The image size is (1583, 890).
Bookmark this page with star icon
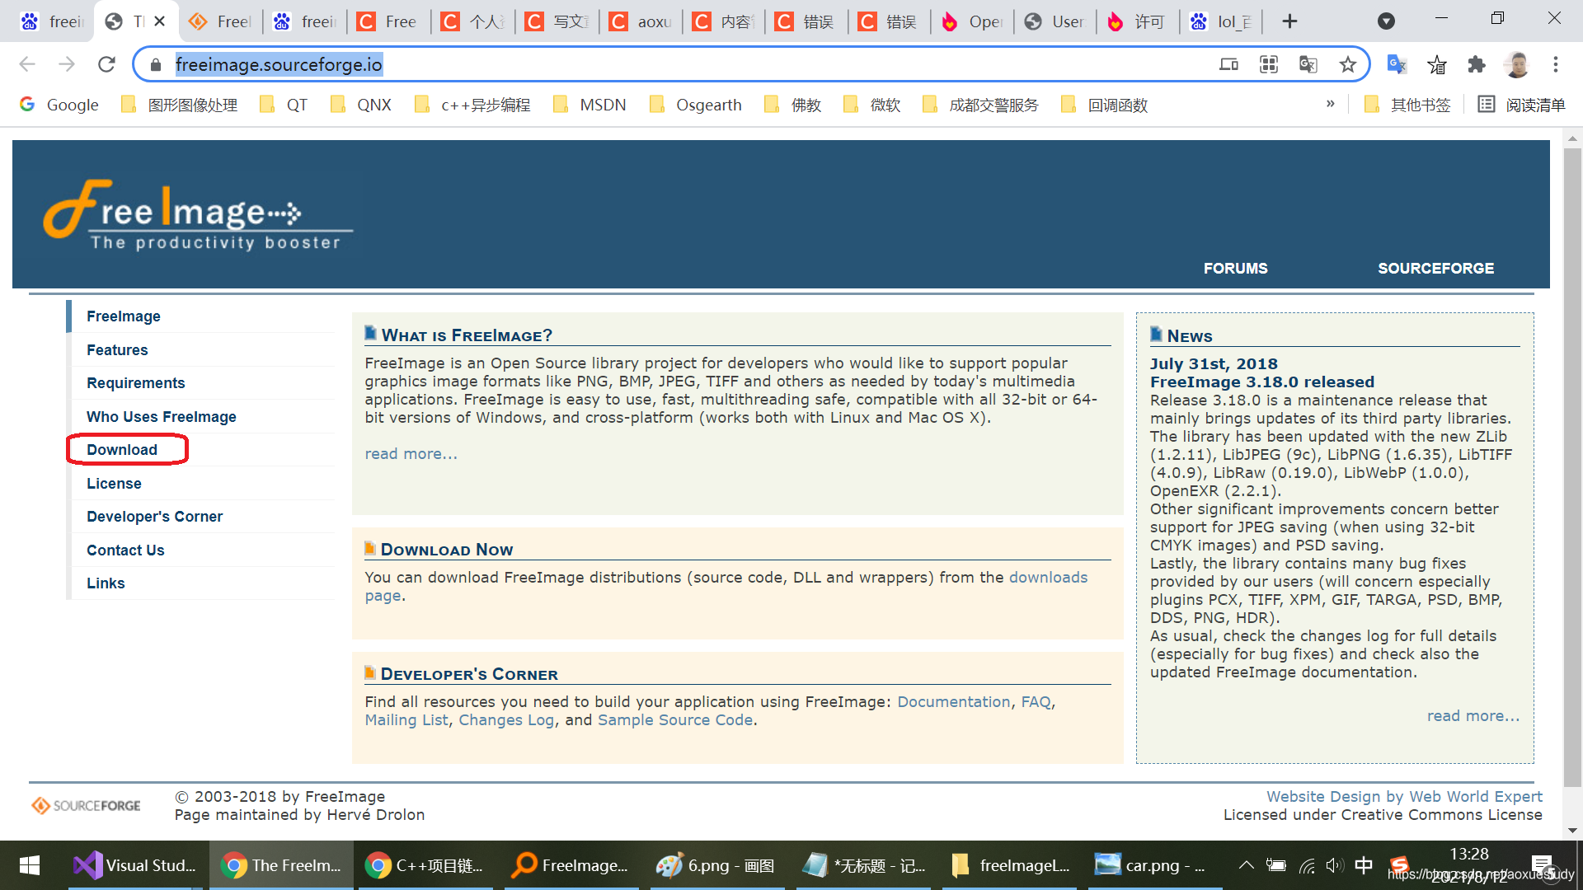point(1347,64)
